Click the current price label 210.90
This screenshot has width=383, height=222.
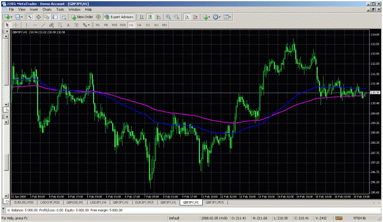tap(374, 92)
